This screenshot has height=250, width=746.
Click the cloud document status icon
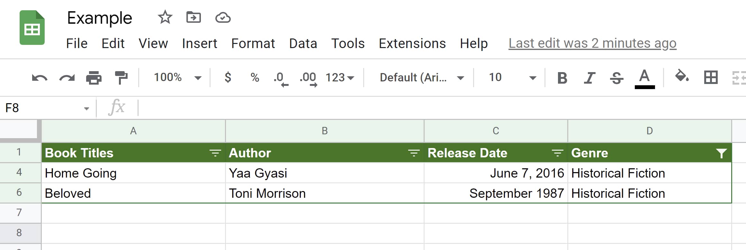(223, 17)
